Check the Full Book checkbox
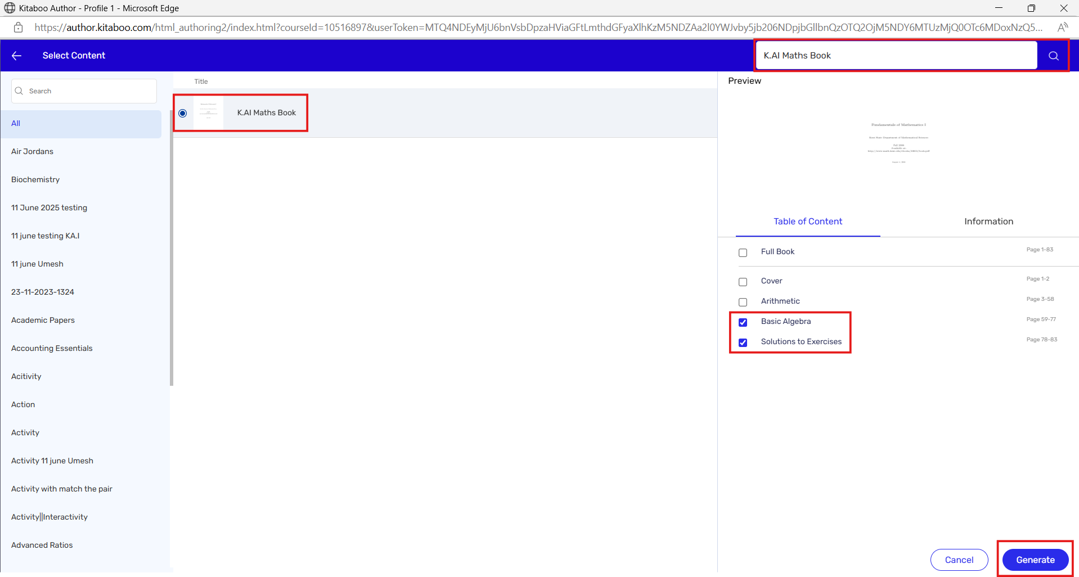The height and width of the screenshot is (577, 1079). (x=743, y=253)
